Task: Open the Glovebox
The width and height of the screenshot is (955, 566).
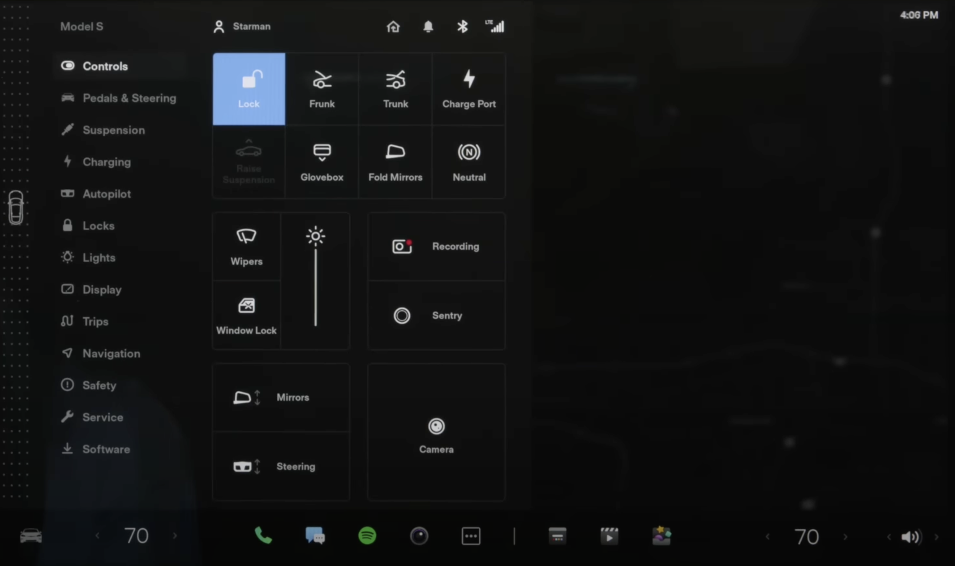Action: [x=322, y=162]
